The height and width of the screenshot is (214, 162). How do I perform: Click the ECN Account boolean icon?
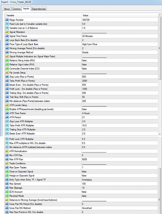click(x=7, y=192)
